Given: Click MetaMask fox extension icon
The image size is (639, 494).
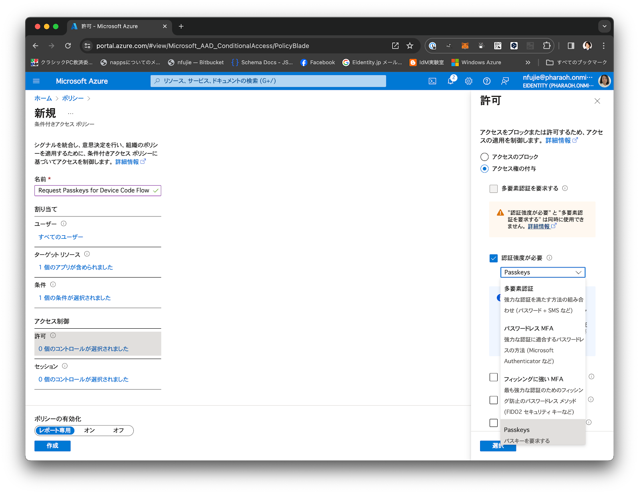Looking at the screenshot, I should (465, 46).
